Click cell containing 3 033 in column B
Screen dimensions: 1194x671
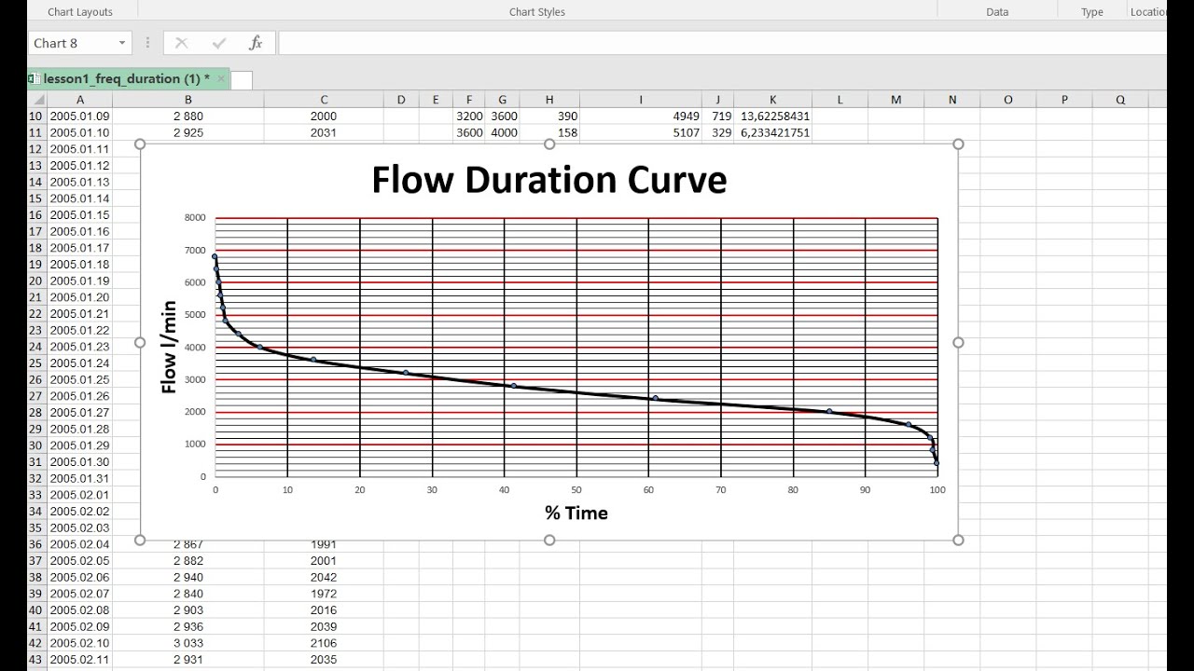tap(188, 643)
